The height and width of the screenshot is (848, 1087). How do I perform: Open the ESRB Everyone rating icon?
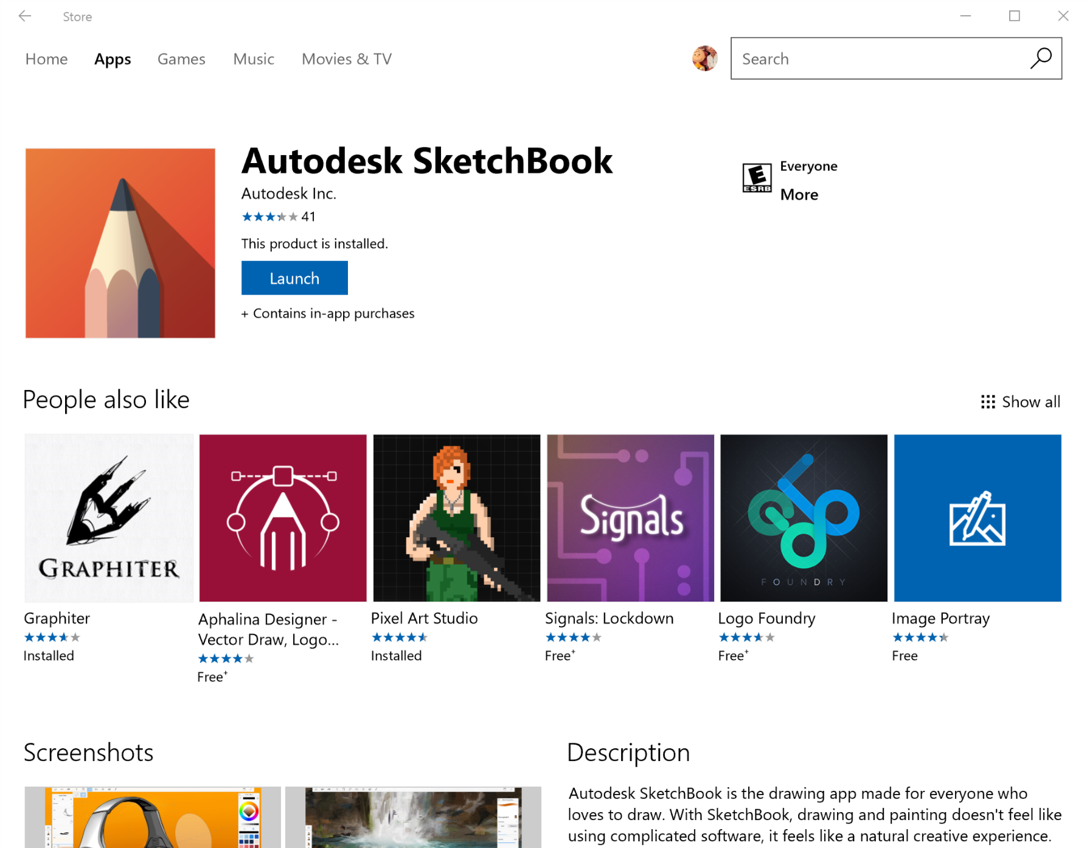coord(757,178)
